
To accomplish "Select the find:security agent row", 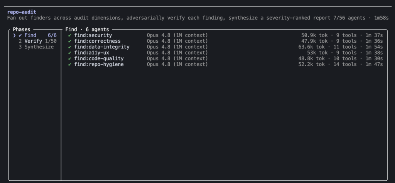I will 225,35.
